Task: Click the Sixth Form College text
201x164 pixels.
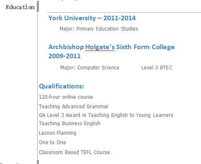Action: [145, 47]
